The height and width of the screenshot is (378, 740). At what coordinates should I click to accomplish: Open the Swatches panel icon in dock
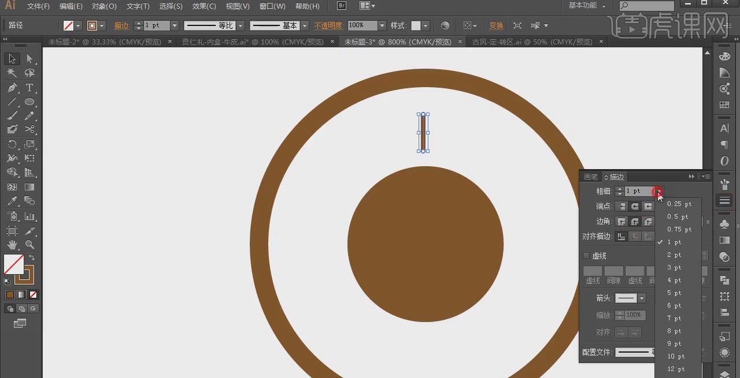(724, 105)
